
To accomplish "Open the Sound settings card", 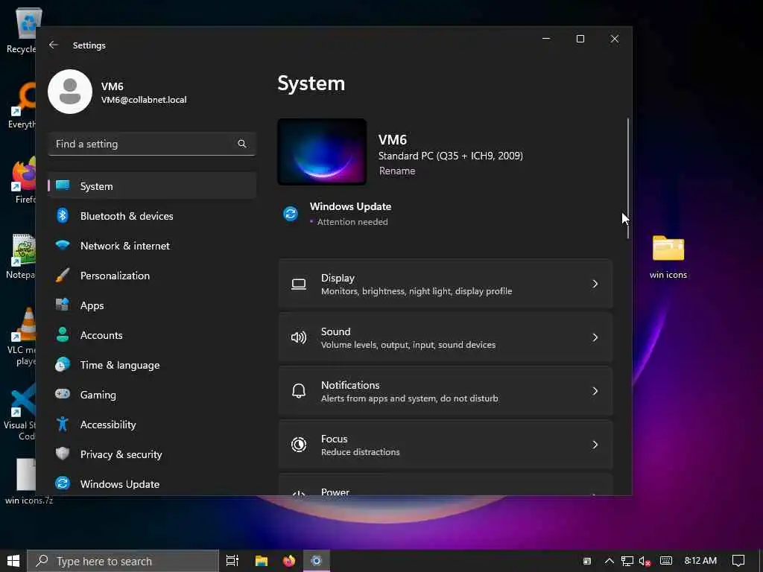I will 446,337.
